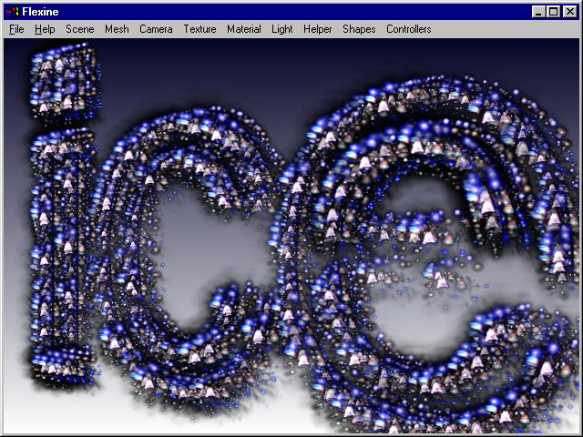Screen dimensions: 583x437
Task: Open the Helper menu
Action: [318, 29]
